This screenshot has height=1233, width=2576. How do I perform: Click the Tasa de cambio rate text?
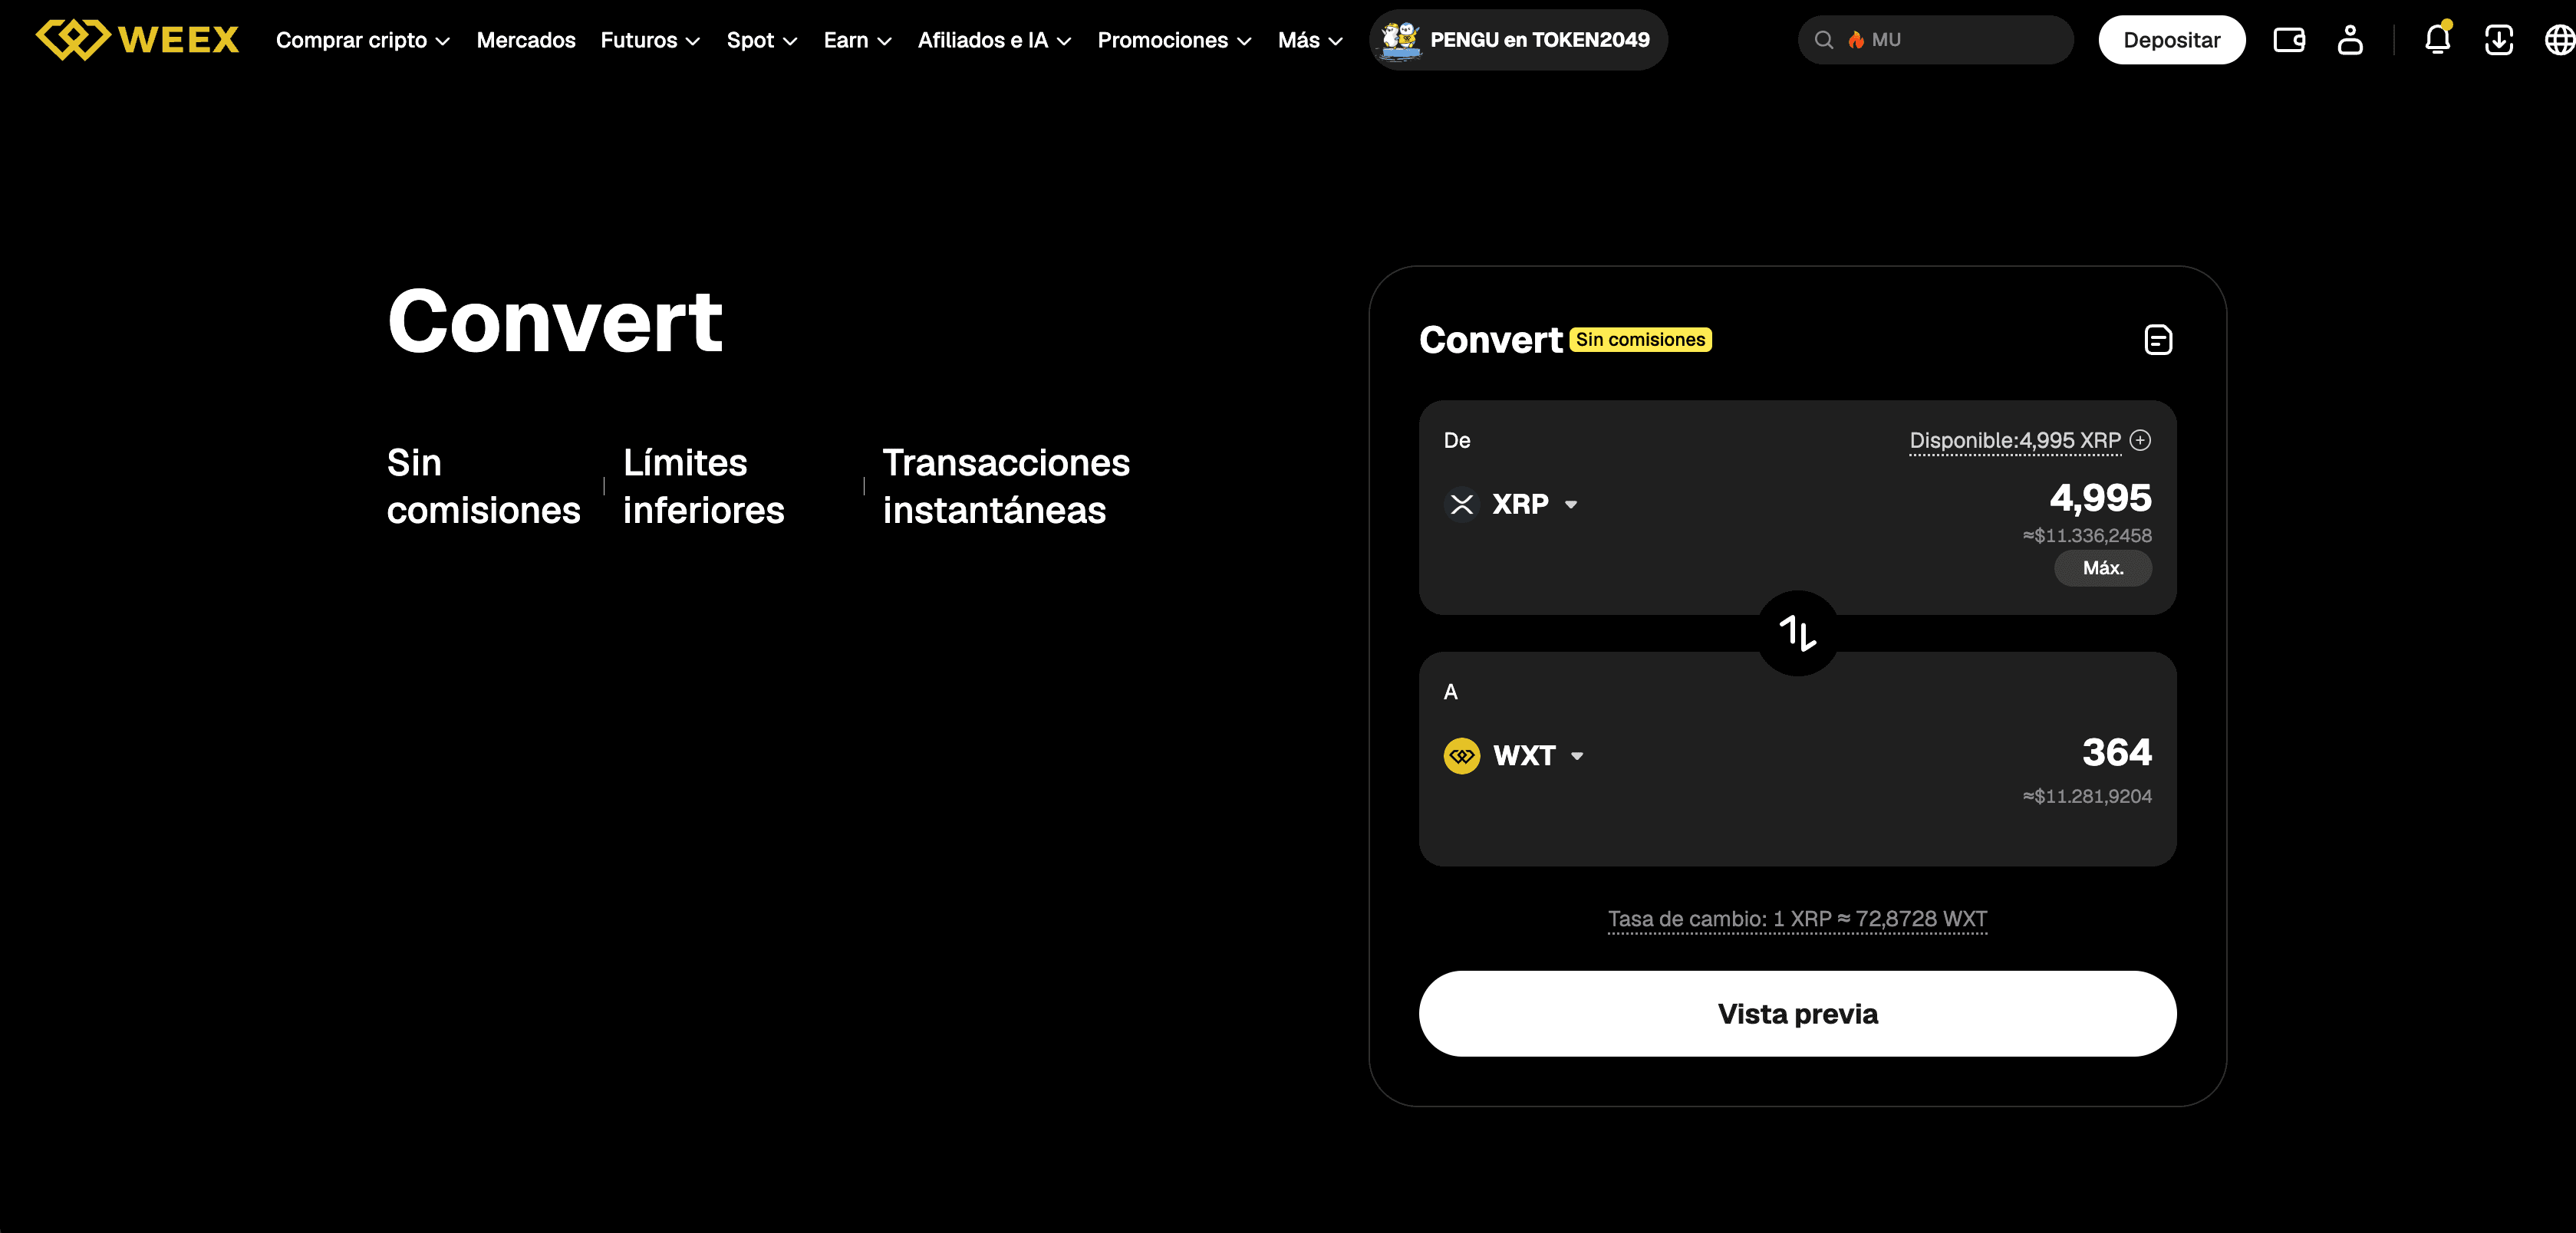(1797, 919)
